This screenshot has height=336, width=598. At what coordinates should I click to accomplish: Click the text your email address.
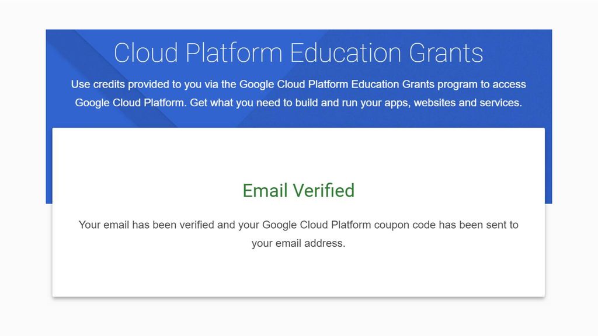(x=298, y=243)
